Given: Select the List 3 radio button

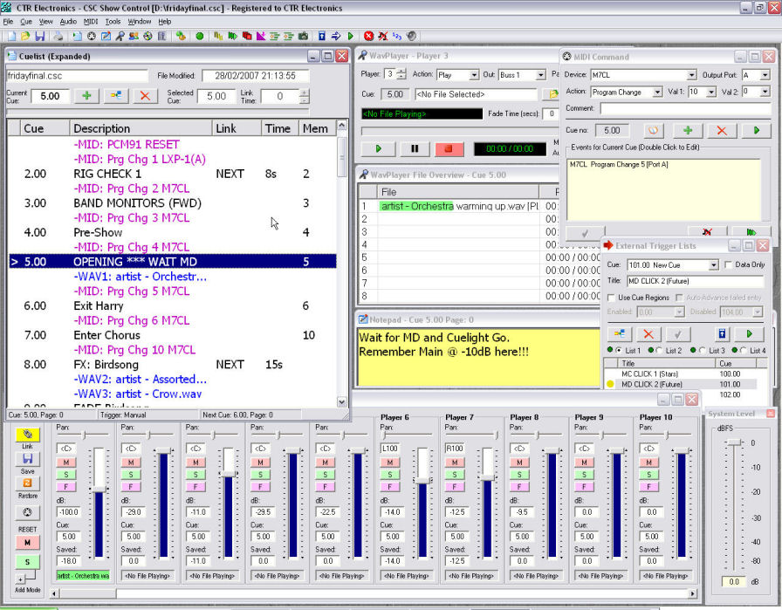Looking at the screenshot, I should [x=703, y=350].
